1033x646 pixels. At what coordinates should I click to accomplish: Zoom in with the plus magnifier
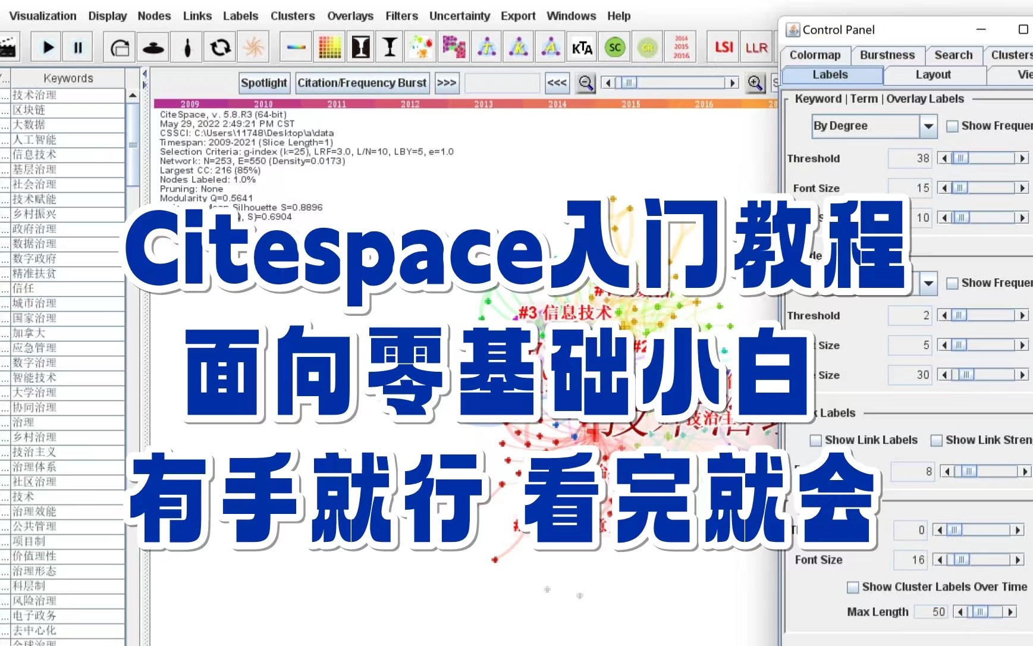755,83
